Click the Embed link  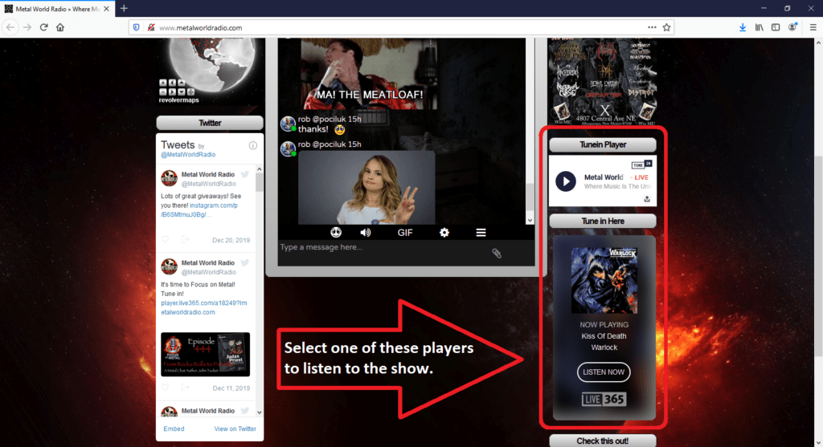[x=174, y=429]
